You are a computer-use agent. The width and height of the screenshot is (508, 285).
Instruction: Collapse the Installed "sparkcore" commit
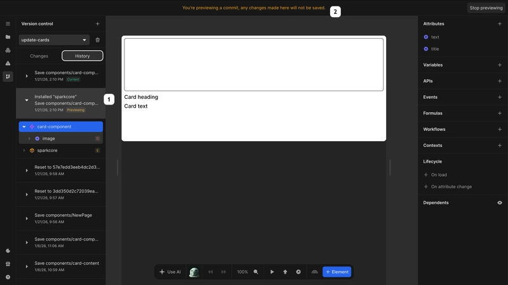tap(27, 100)
